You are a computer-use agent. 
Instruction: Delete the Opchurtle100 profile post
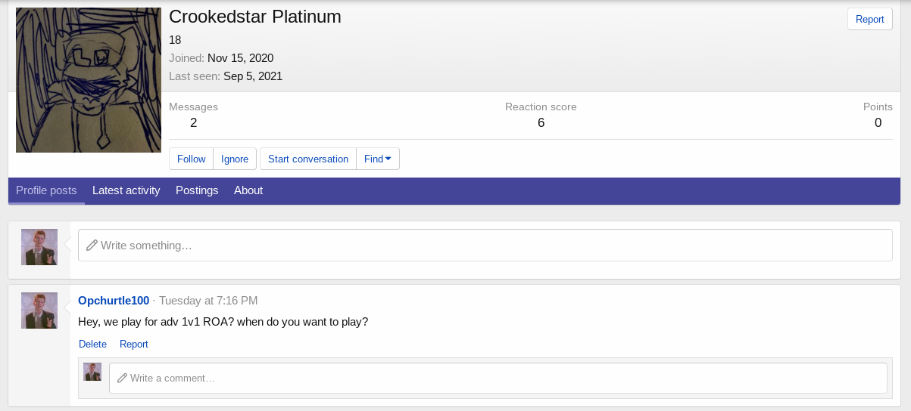point(92,344)
